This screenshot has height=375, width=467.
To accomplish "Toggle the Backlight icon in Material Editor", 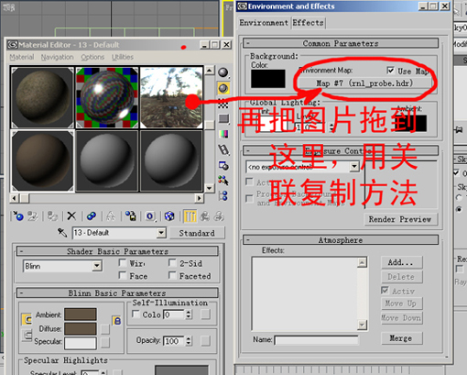I will 223,88.
